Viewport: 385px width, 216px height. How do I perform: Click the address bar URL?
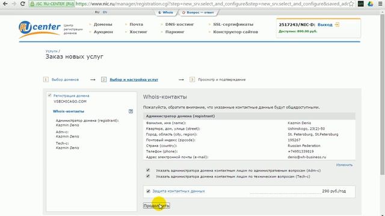211,4
